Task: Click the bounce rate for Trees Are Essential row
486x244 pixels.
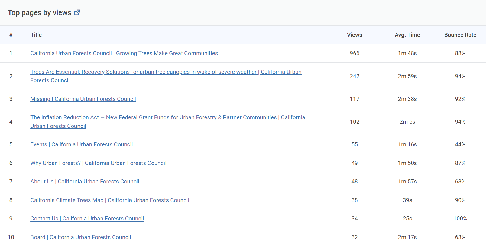Action: click(x=460, y=76)
